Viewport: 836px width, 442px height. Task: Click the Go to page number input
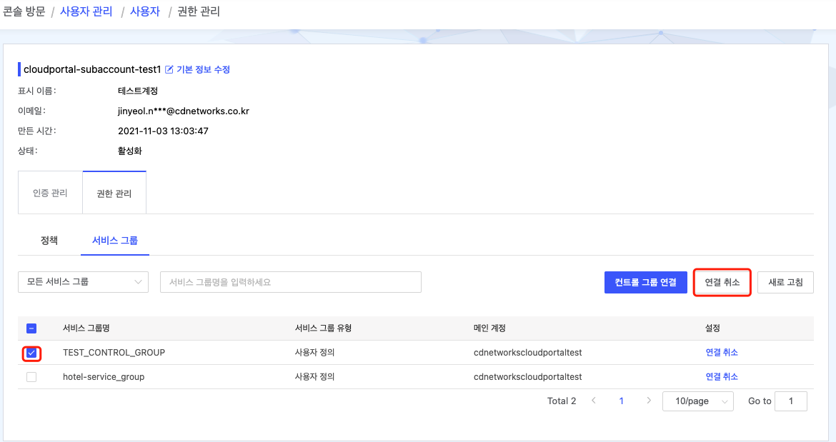click(791, 401)
